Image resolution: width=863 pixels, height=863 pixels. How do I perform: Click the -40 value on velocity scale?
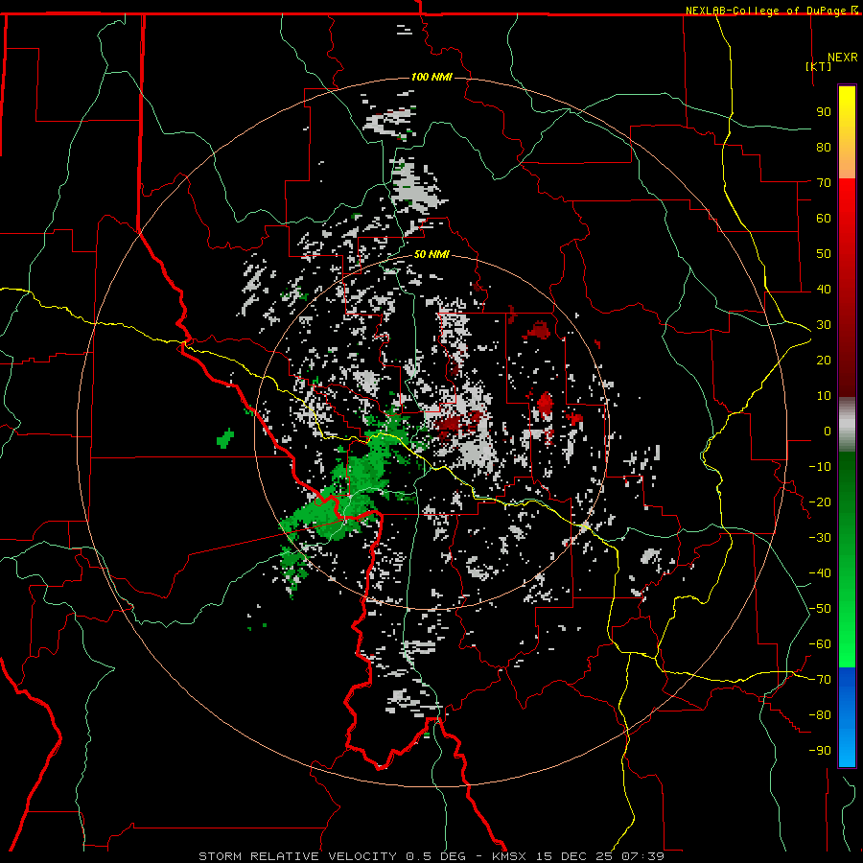coord(820,573)
